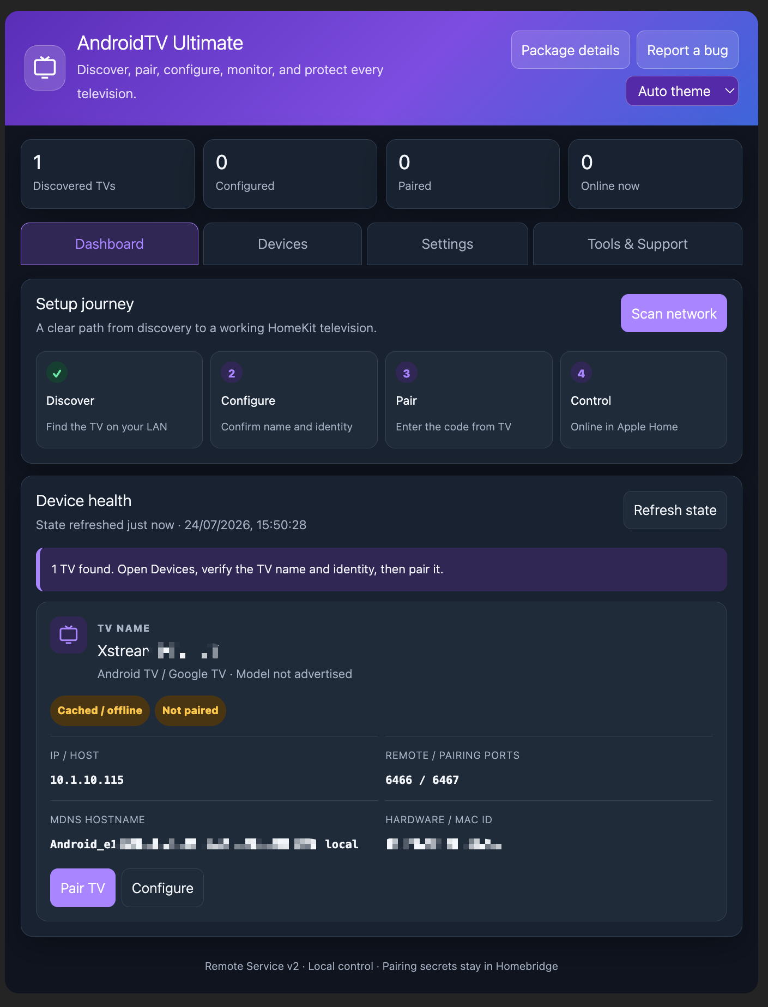Click the Control setup step card
768x1007 pixels.
[644, 400]
